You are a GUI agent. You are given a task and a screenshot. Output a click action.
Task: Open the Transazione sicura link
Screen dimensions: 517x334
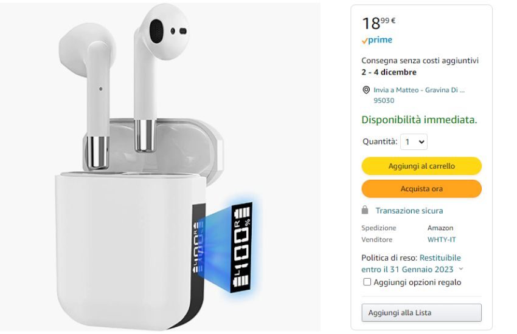[409, 211]
